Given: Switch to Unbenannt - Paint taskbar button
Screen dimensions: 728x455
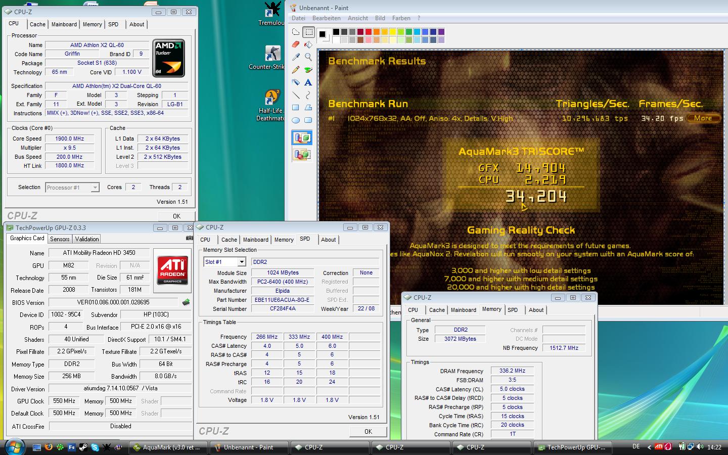Looking at the screenshot, I should pyautogui.click(x=249, y=447).
